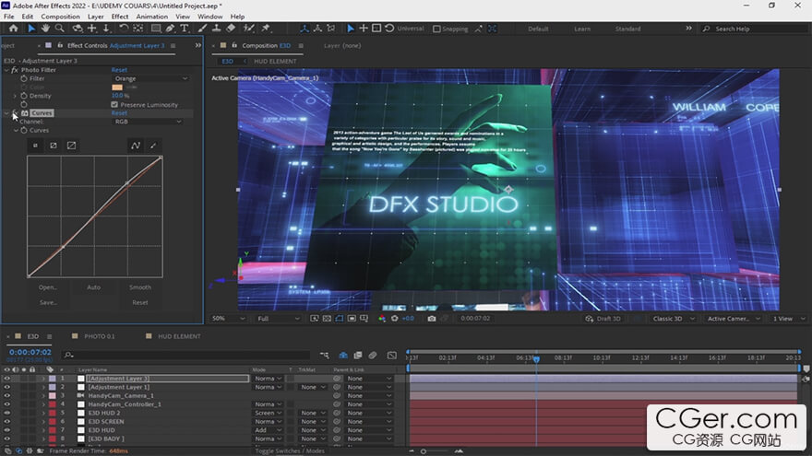Click the timeline layer search field
The width and height of the screenshot is (812, 456).
[x=185, y=355]
